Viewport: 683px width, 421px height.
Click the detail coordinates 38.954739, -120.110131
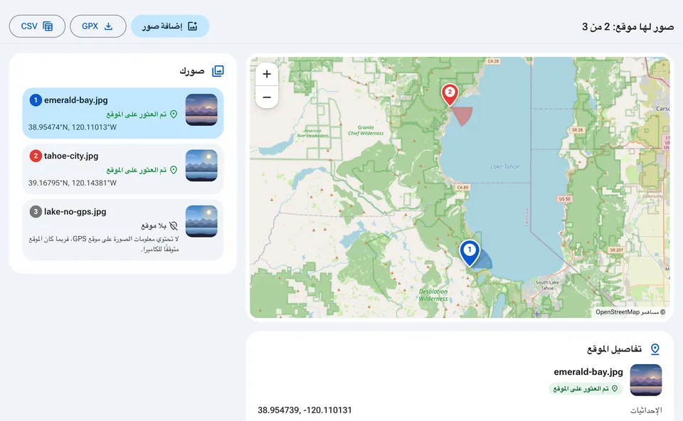pos(305,410)
